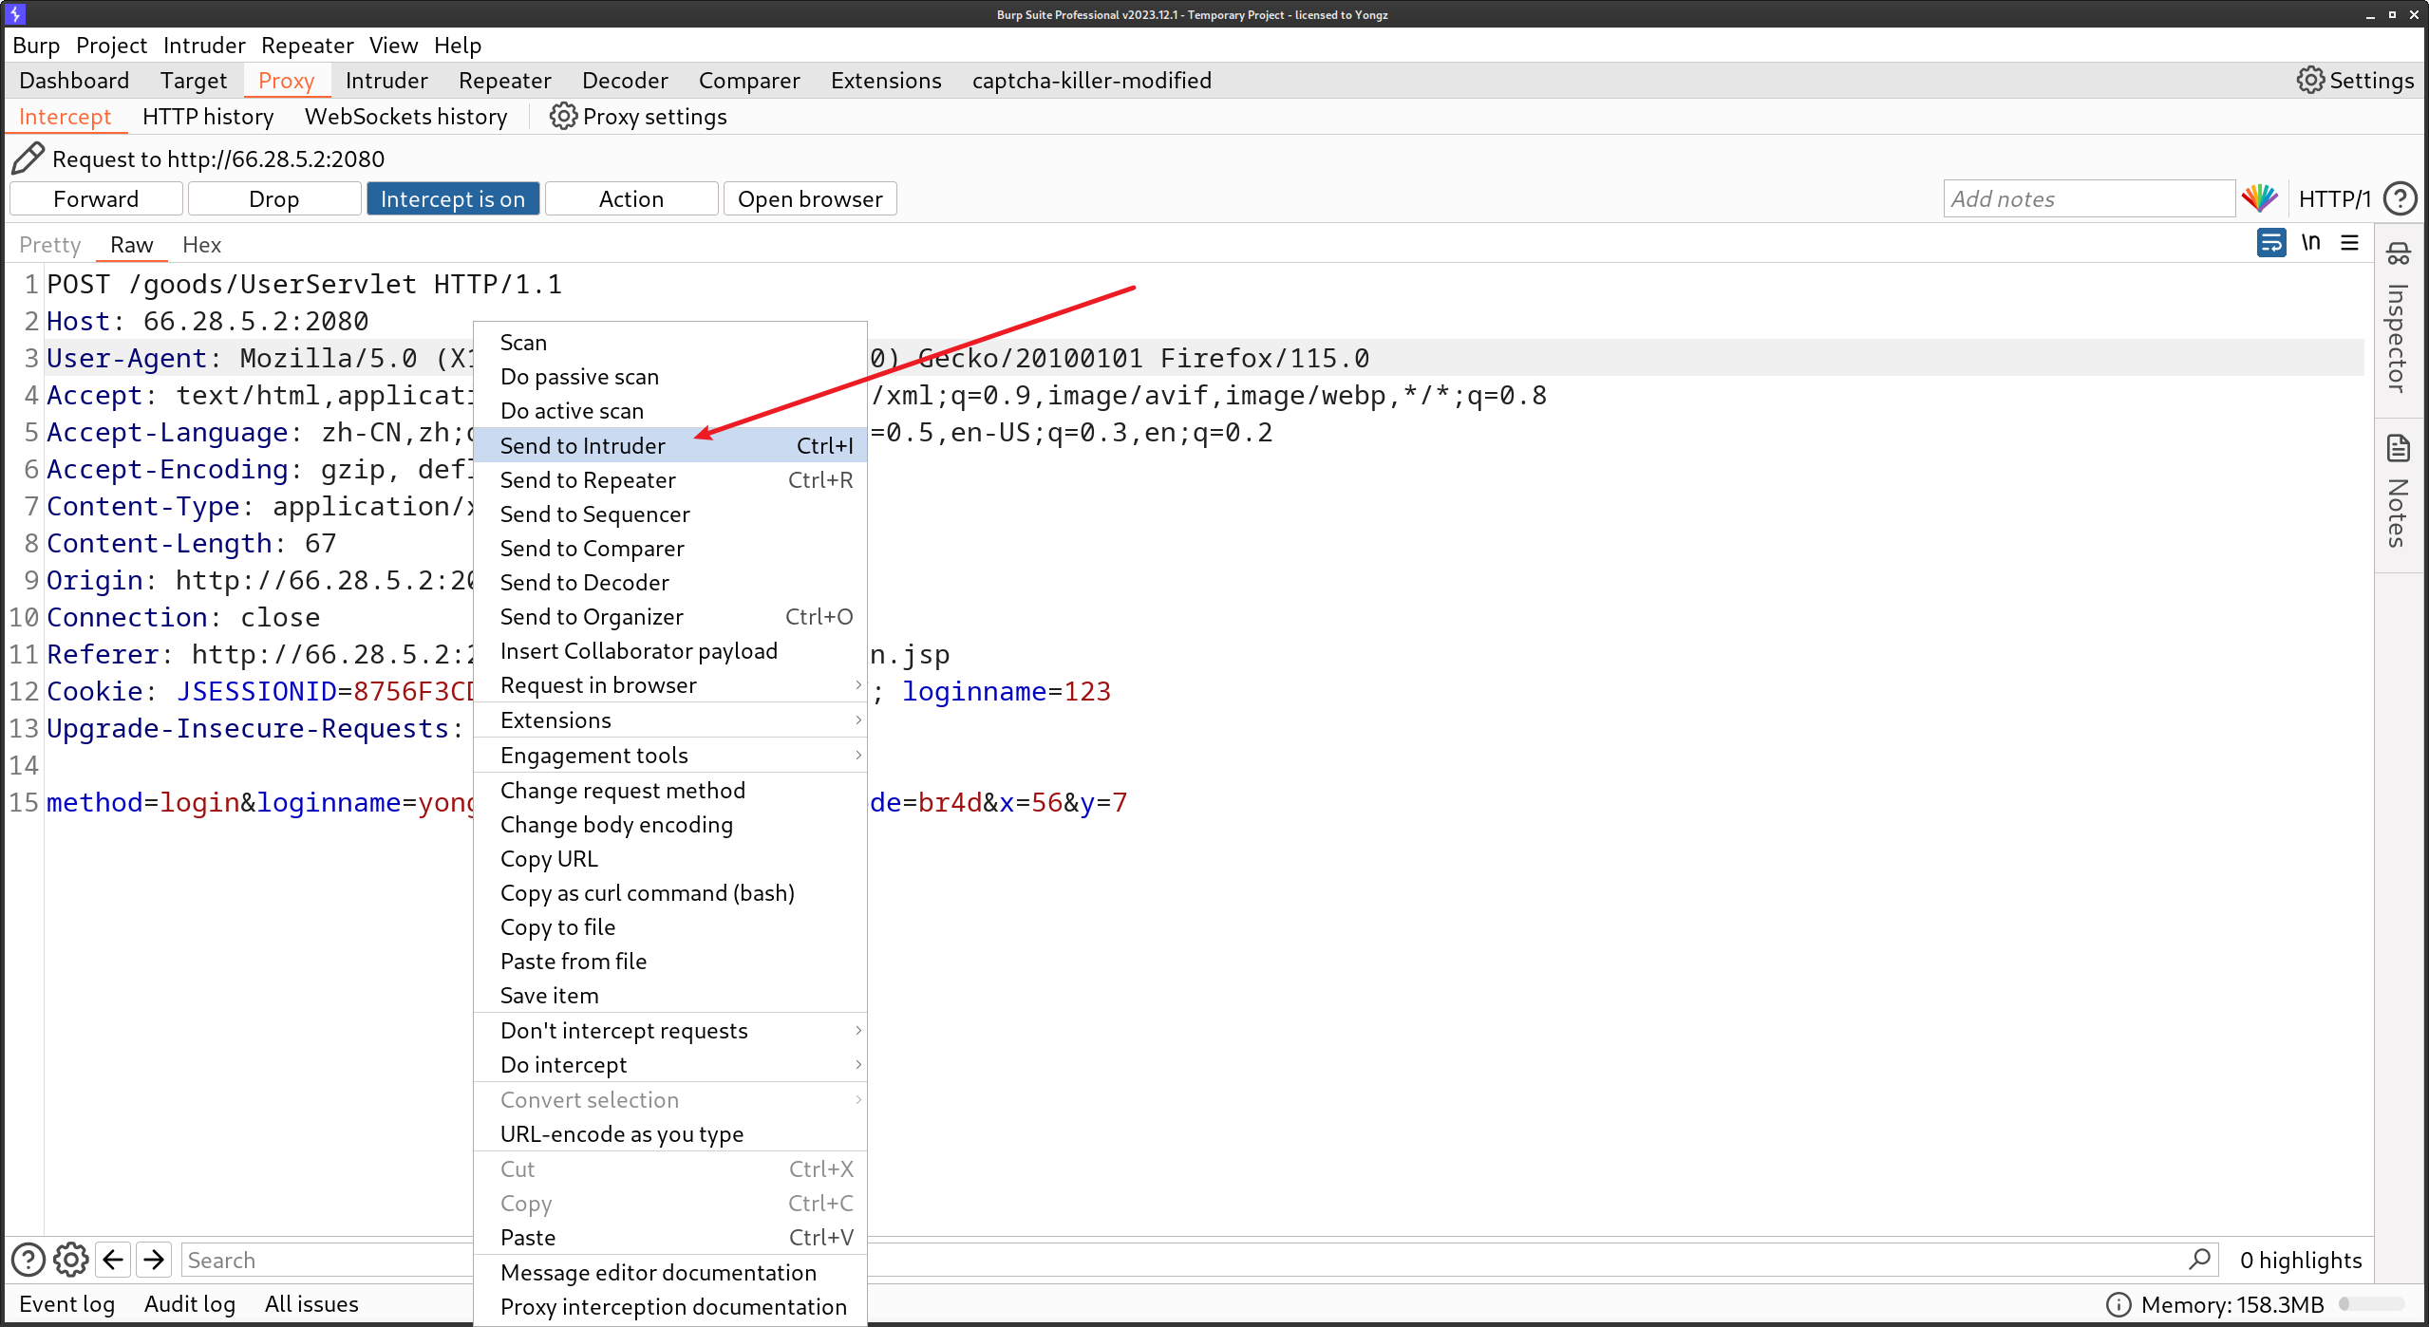Click the bottom-left search help icon

click(28, 1260)
